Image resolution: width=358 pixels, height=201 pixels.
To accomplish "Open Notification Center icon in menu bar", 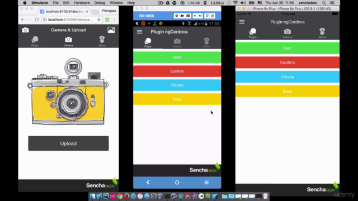I will pyautogui.click(x=332, y=3).
